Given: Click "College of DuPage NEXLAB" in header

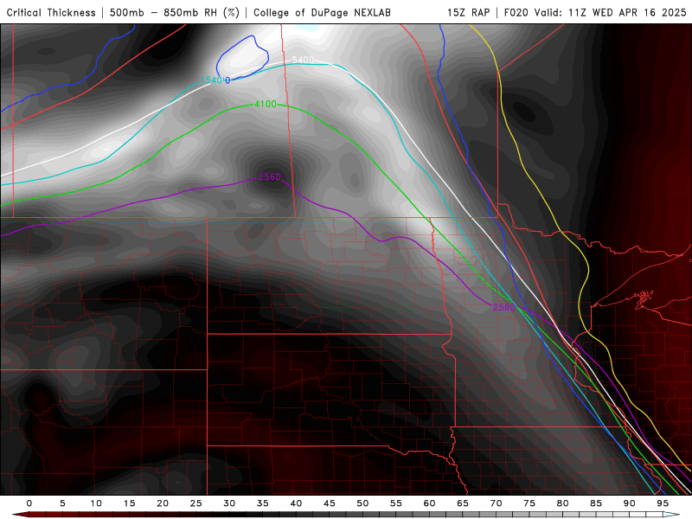Looking at the screenshot, I should 322,12.
